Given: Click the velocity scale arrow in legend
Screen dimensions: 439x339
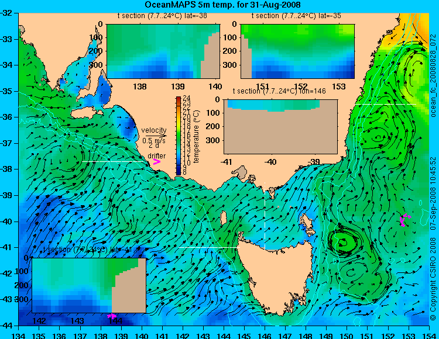Looking at the screenshot, I should point(156,136).
